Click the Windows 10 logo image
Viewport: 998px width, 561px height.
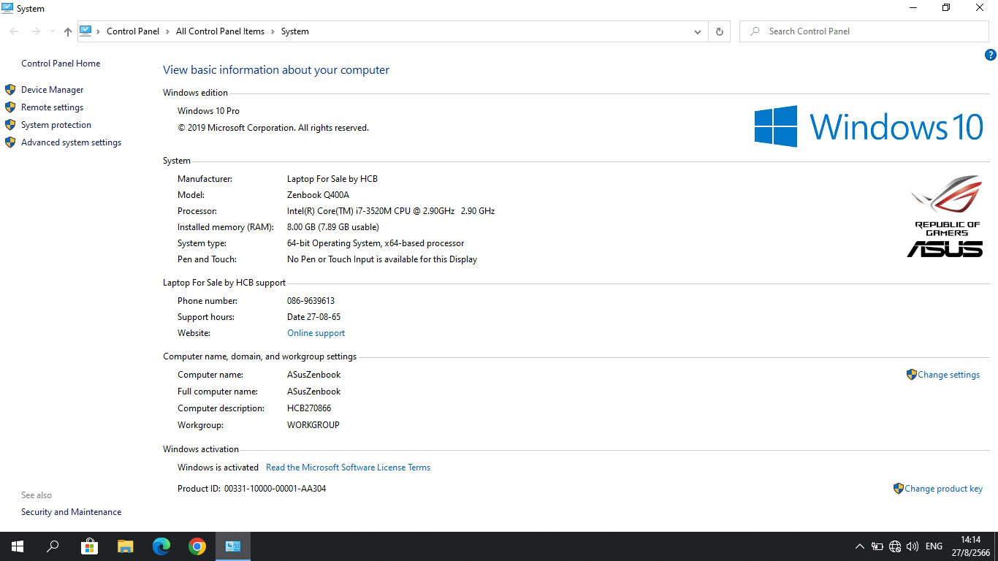tap(869, 126)
